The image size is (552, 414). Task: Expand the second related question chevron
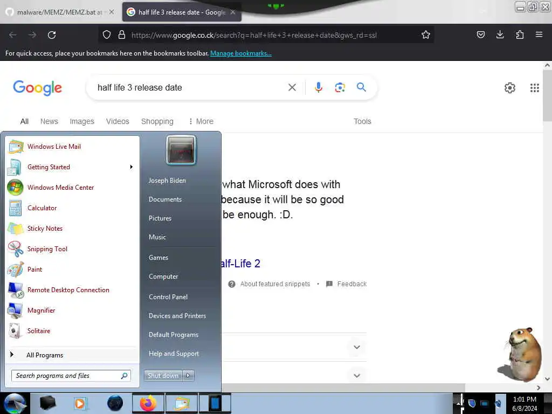click(357, 376)
